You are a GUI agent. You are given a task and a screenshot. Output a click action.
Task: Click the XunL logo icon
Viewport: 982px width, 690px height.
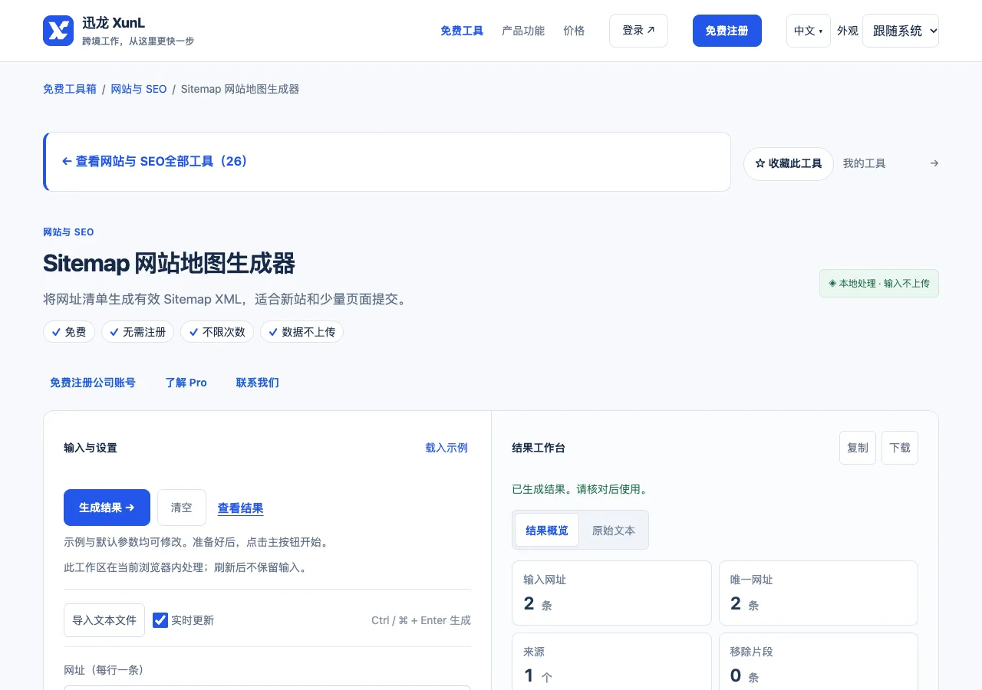tap(58, 31)
